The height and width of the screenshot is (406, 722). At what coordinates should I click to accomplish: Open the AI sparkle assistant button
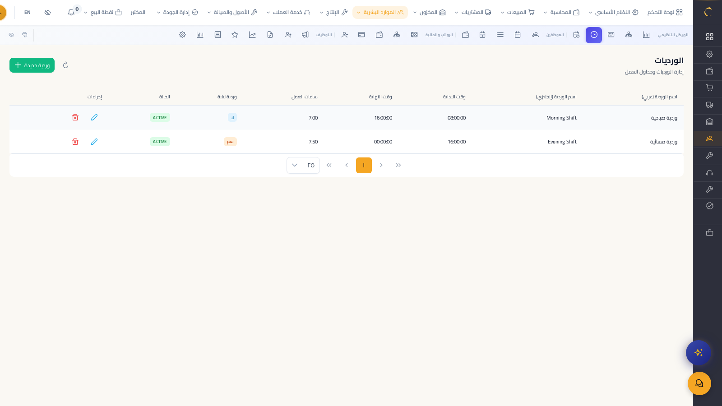pos(698,352)
